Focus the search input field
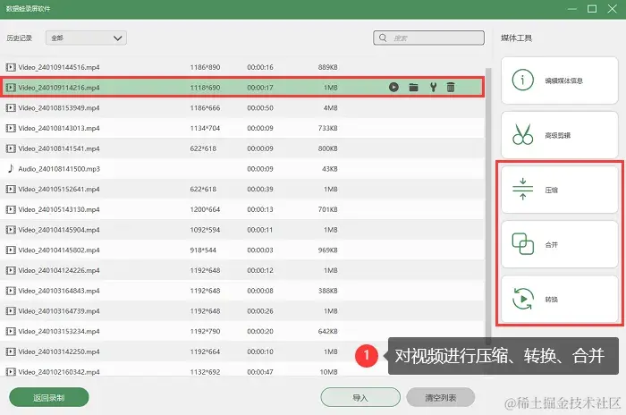The image size is (626, 415). pos(428,38)
